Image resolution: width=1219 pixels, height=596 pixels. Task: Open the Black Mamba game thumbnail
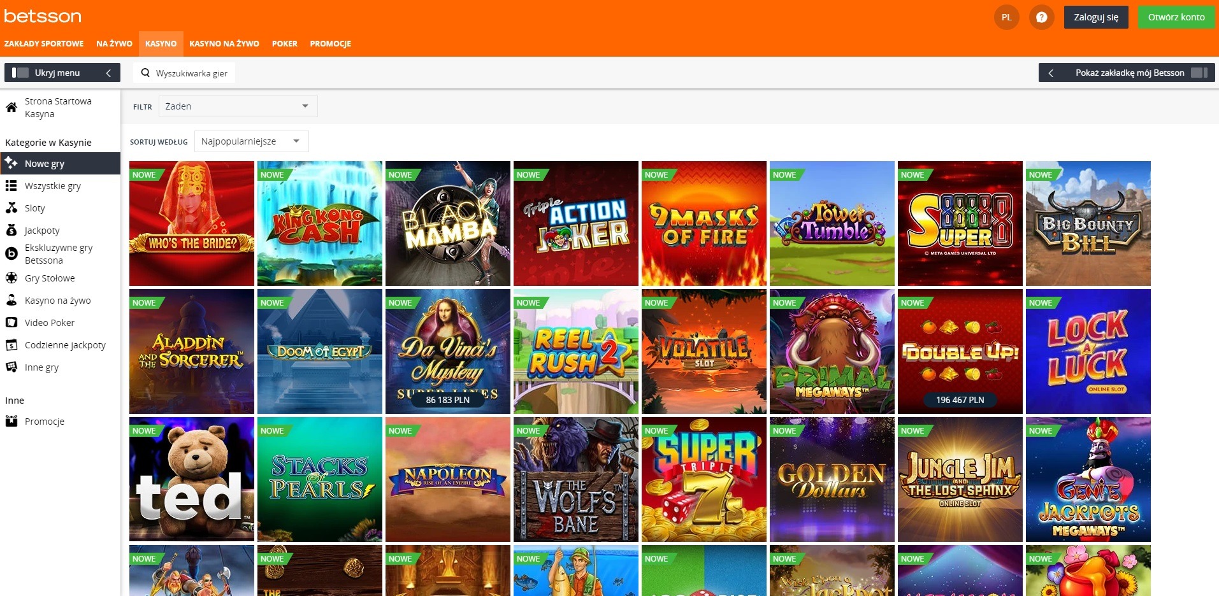pyautogui.click(x=447, y=223)
